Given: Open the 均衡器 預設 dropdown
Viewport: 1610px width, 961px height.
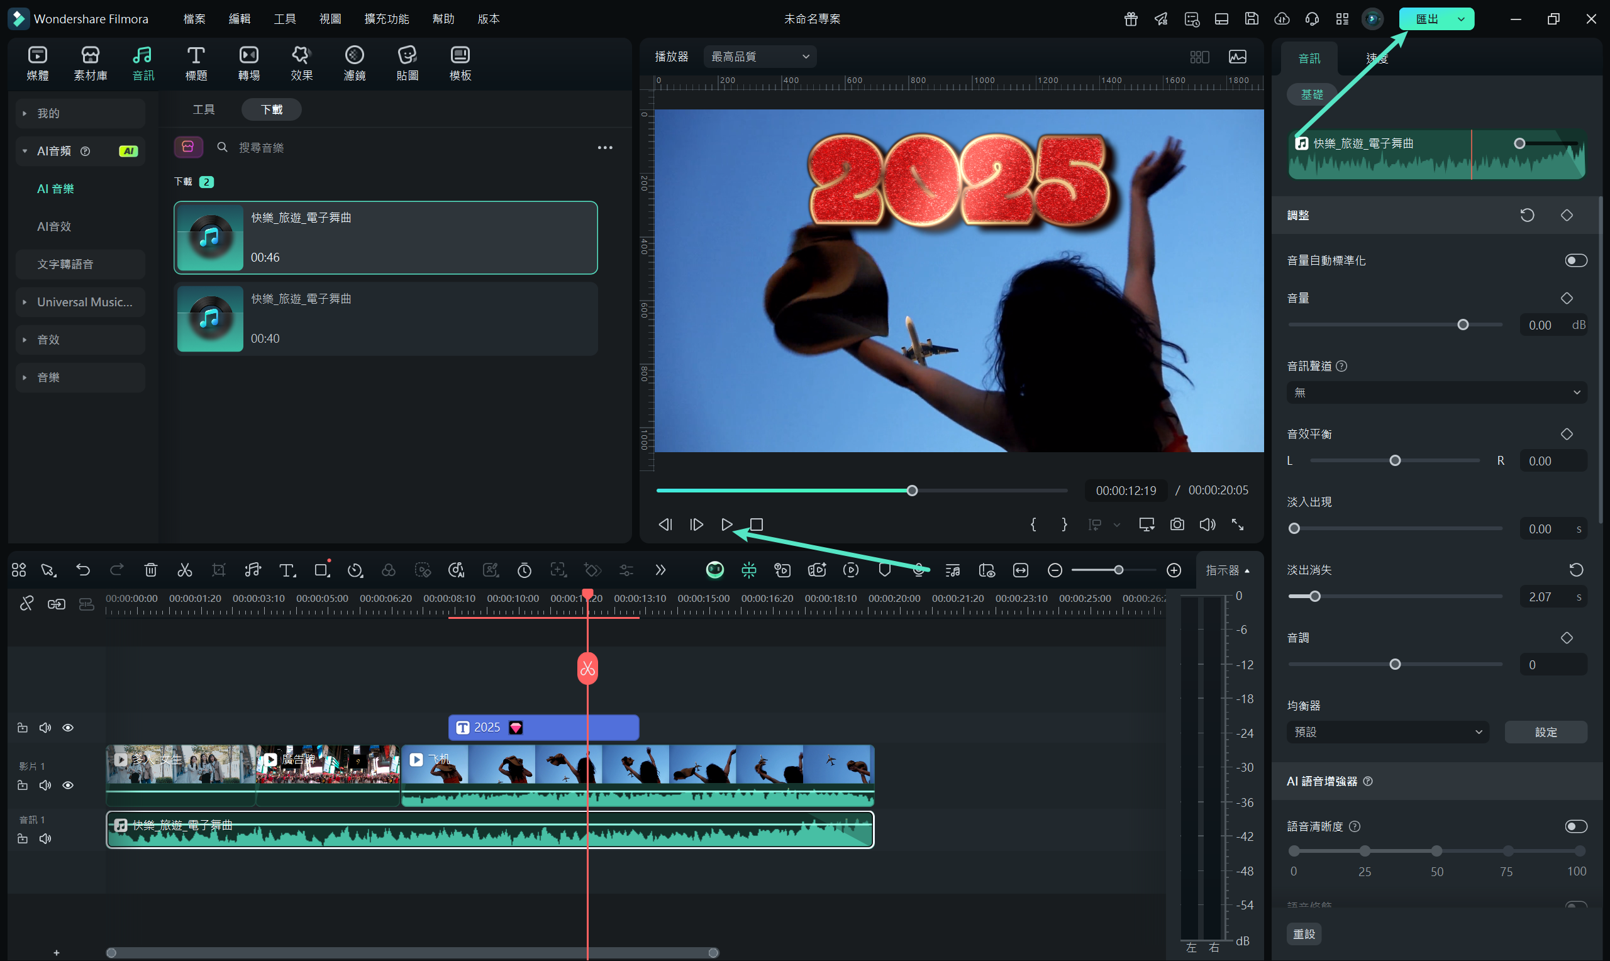Looking at the screenshot, I should 1388,732.
